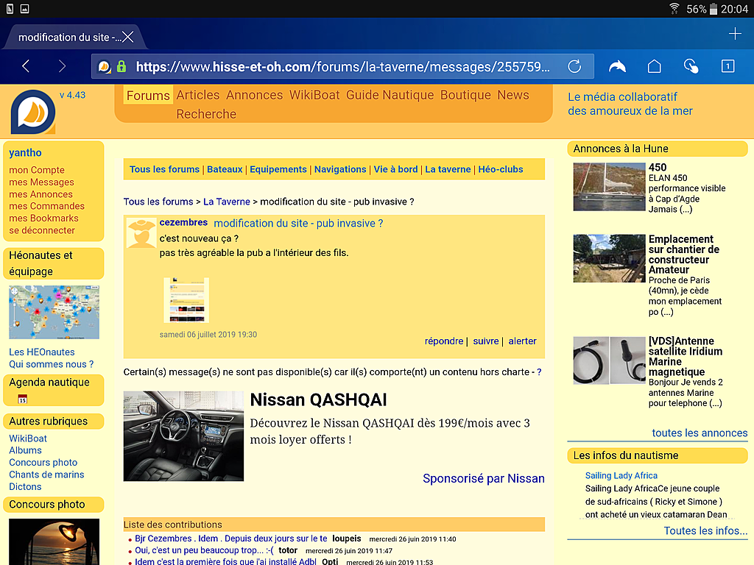Tap the battery indicator in status bar
Viewport: 754px width, 565px height.
(x=714, y=9)
